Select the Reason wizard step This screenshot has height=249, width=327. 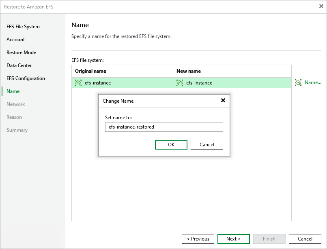14,117
